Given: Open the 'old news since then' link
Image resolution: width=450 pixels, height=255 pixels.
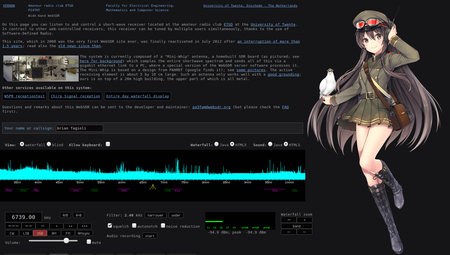Looking at the screenshot, I should point(79,46).
